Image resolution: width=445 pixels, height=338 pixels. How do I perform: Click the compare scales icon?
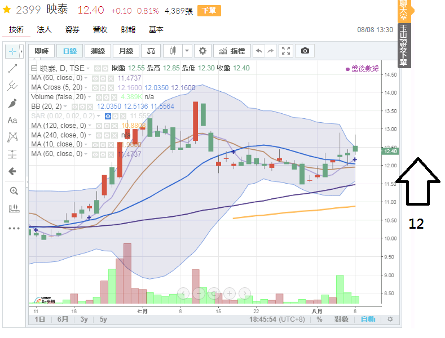(151, 51)
